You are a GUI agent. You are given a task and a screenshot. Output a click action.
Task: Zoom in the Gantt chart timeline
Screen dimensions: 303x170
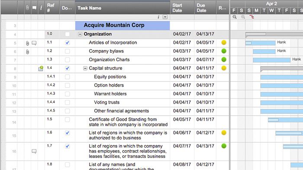pos(243,17)
